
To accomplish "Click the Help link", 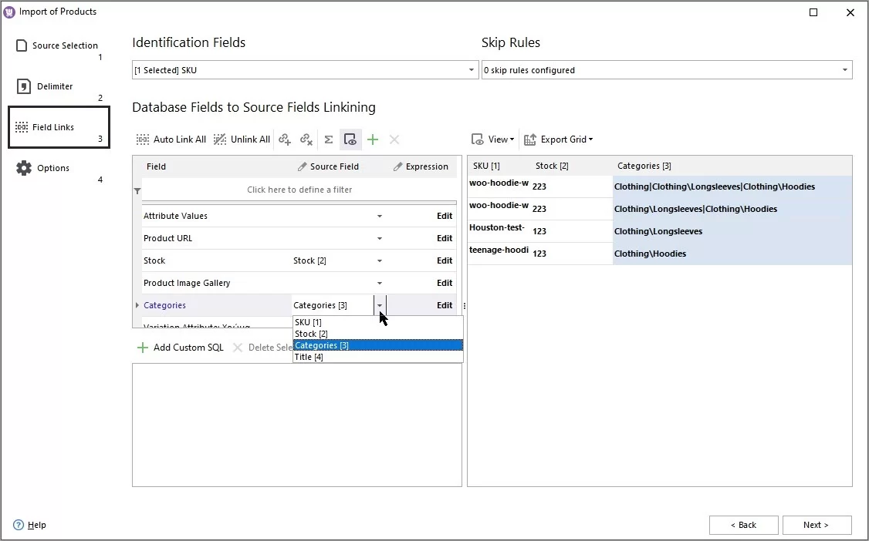I will pyautogui.click(x=36, y=525).
